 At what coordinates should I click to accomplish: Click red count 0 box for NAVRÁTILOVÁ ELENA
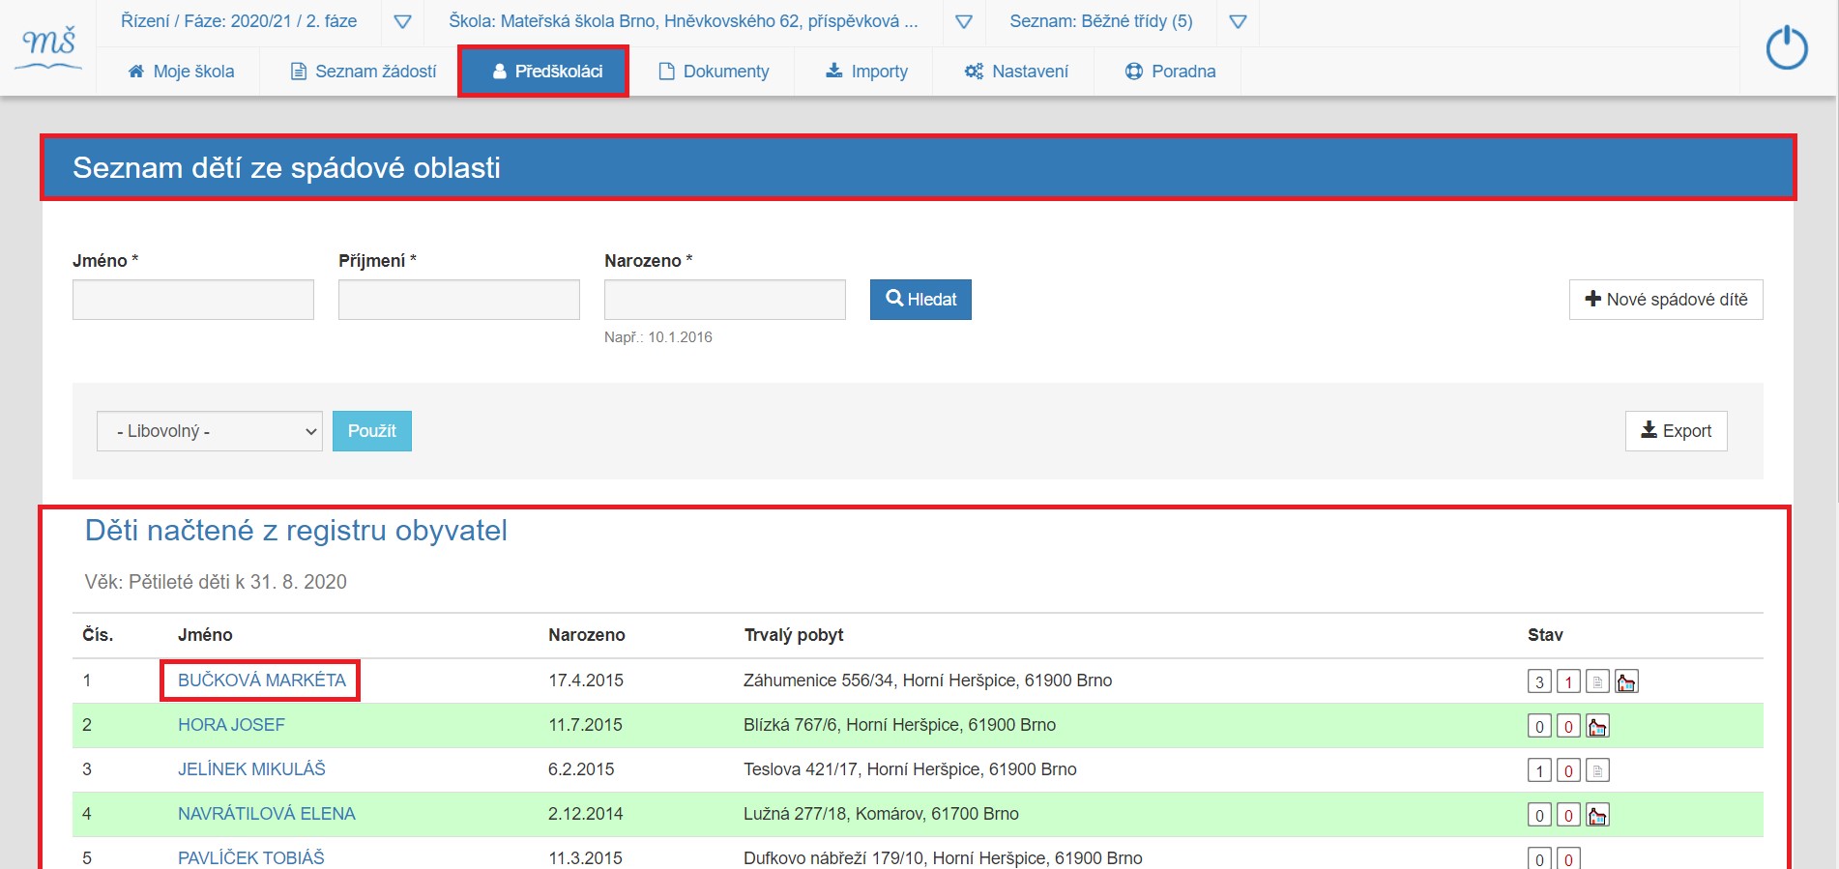(1568, 815)
